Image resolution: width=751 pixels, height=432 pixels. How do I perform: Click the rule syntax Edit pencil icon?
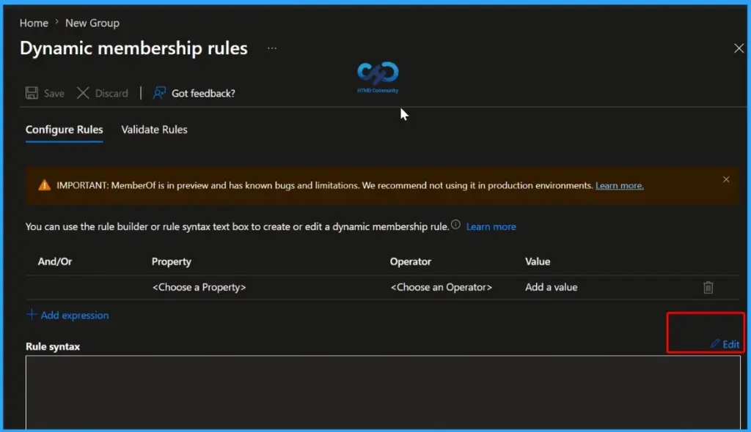coord(715,343)
